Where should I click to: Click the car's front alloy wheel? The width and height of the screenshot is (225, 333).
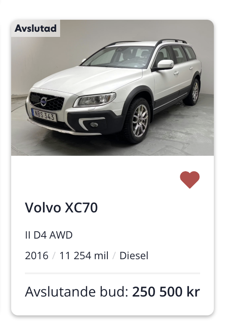click(139, 121)
